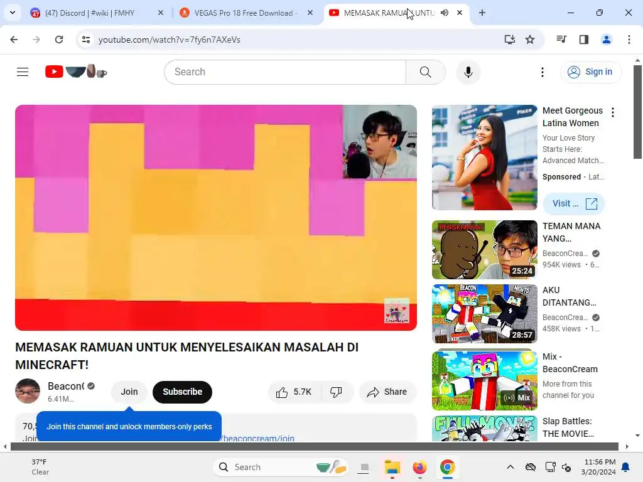This screenshot has height=482, width=643.
Task: Open the Mix - BeaconCream playlist thumbnail
Action: [x=484, y=380]
